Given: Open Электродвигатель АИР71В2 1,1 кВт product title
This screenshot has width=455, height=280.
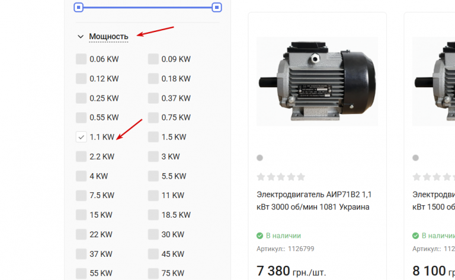Looking at the screenshot, I should tap(314, 201).
